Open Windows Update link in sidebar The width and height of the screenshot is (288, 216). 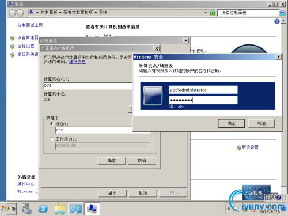[x=28, y=191]
